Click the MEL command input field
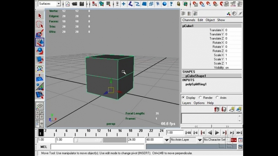 [97, 147]
